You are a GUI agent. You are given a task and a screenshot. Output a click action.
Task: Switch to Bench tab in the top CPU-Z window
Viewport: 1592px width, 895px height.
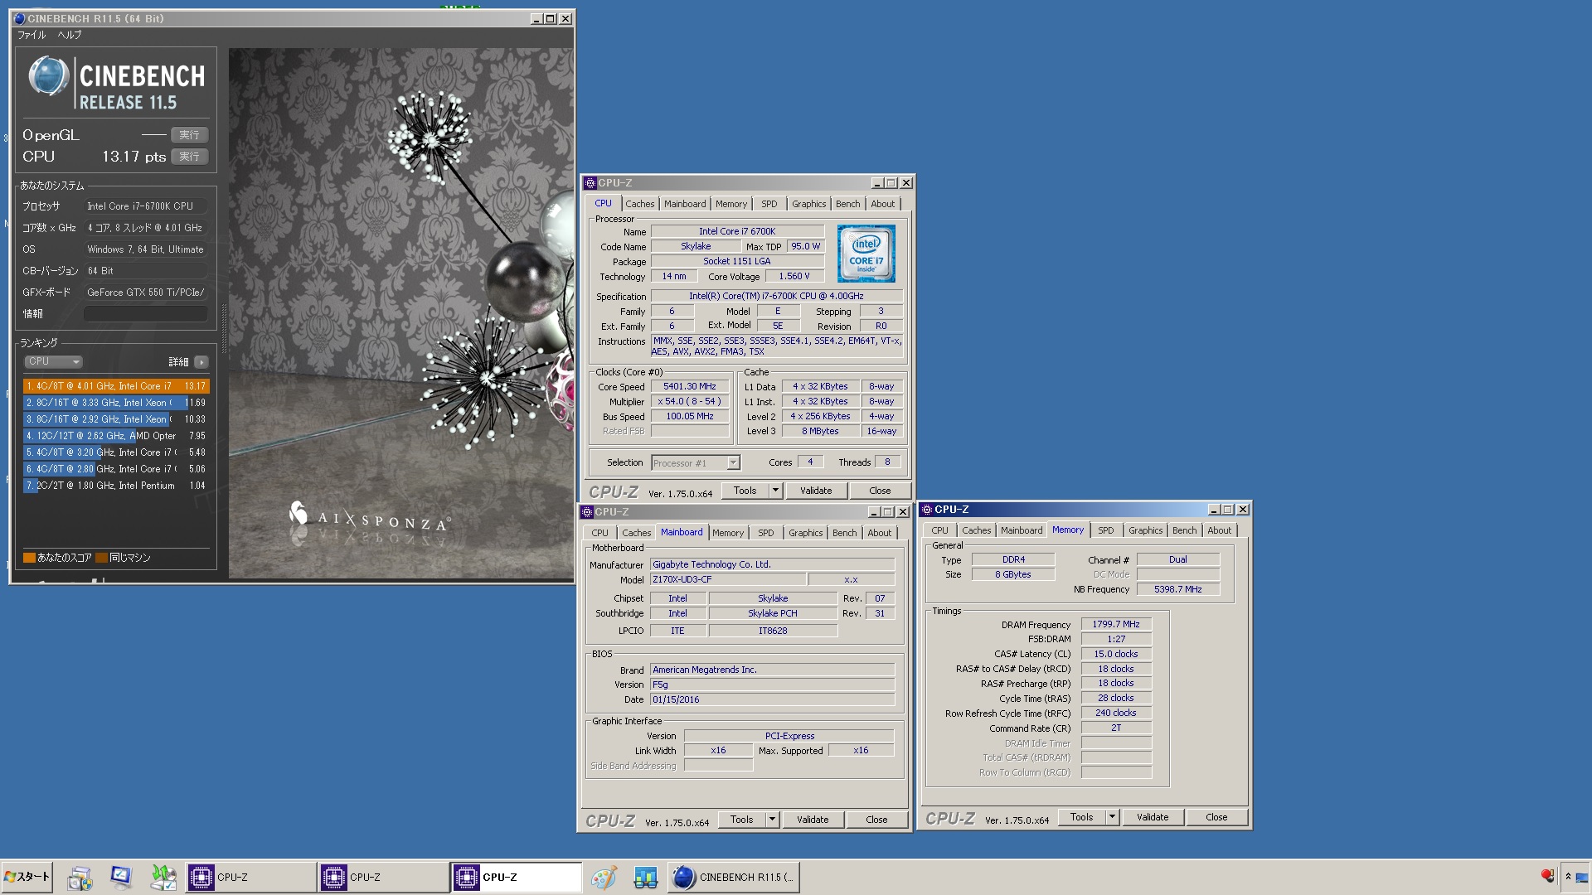pyautogui.click(x=847, y=204)
